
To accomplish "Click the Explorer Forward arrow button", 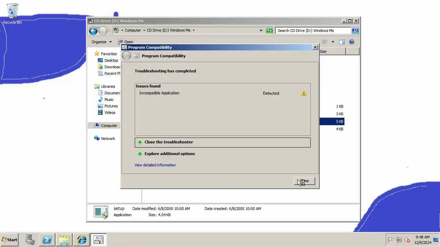I will [103, 31].
